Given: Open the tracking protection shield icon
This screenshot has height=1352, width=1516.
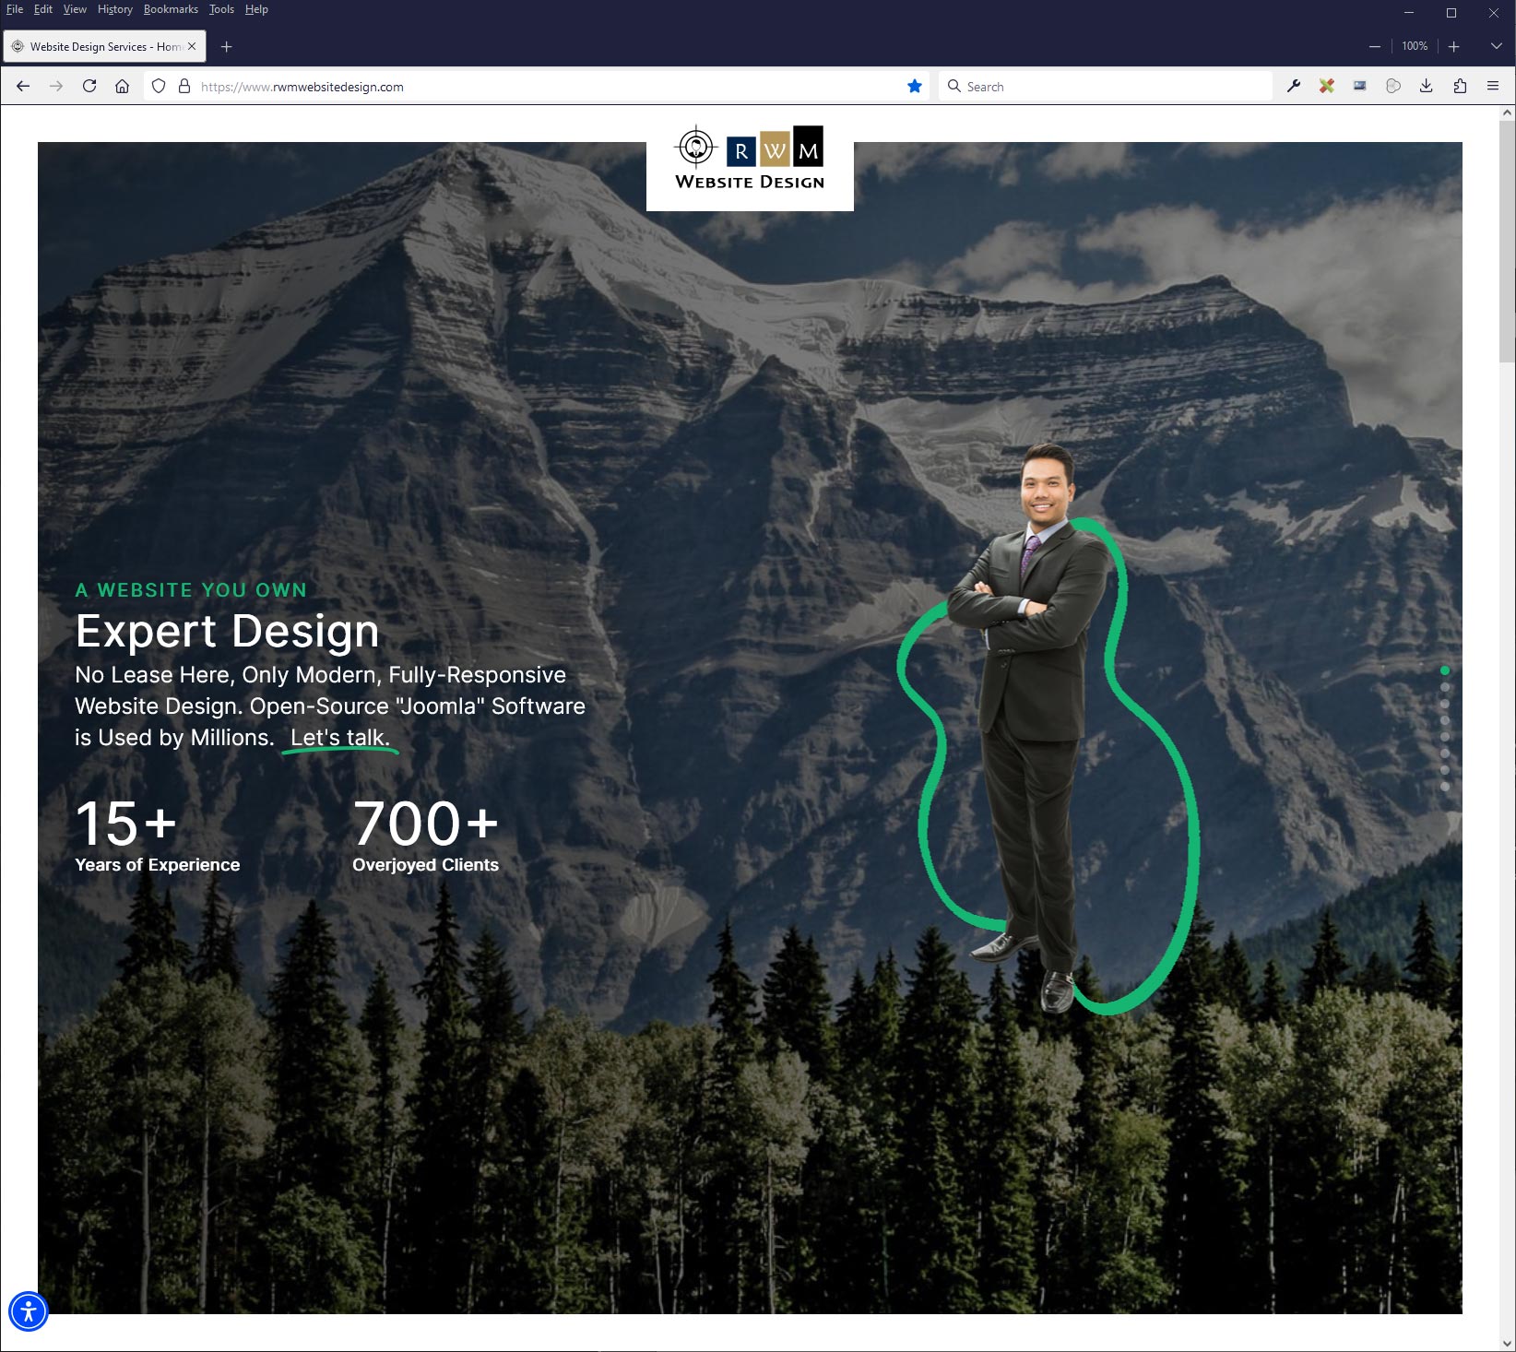Looking at the screenshot, I should [x=159, y=86].
